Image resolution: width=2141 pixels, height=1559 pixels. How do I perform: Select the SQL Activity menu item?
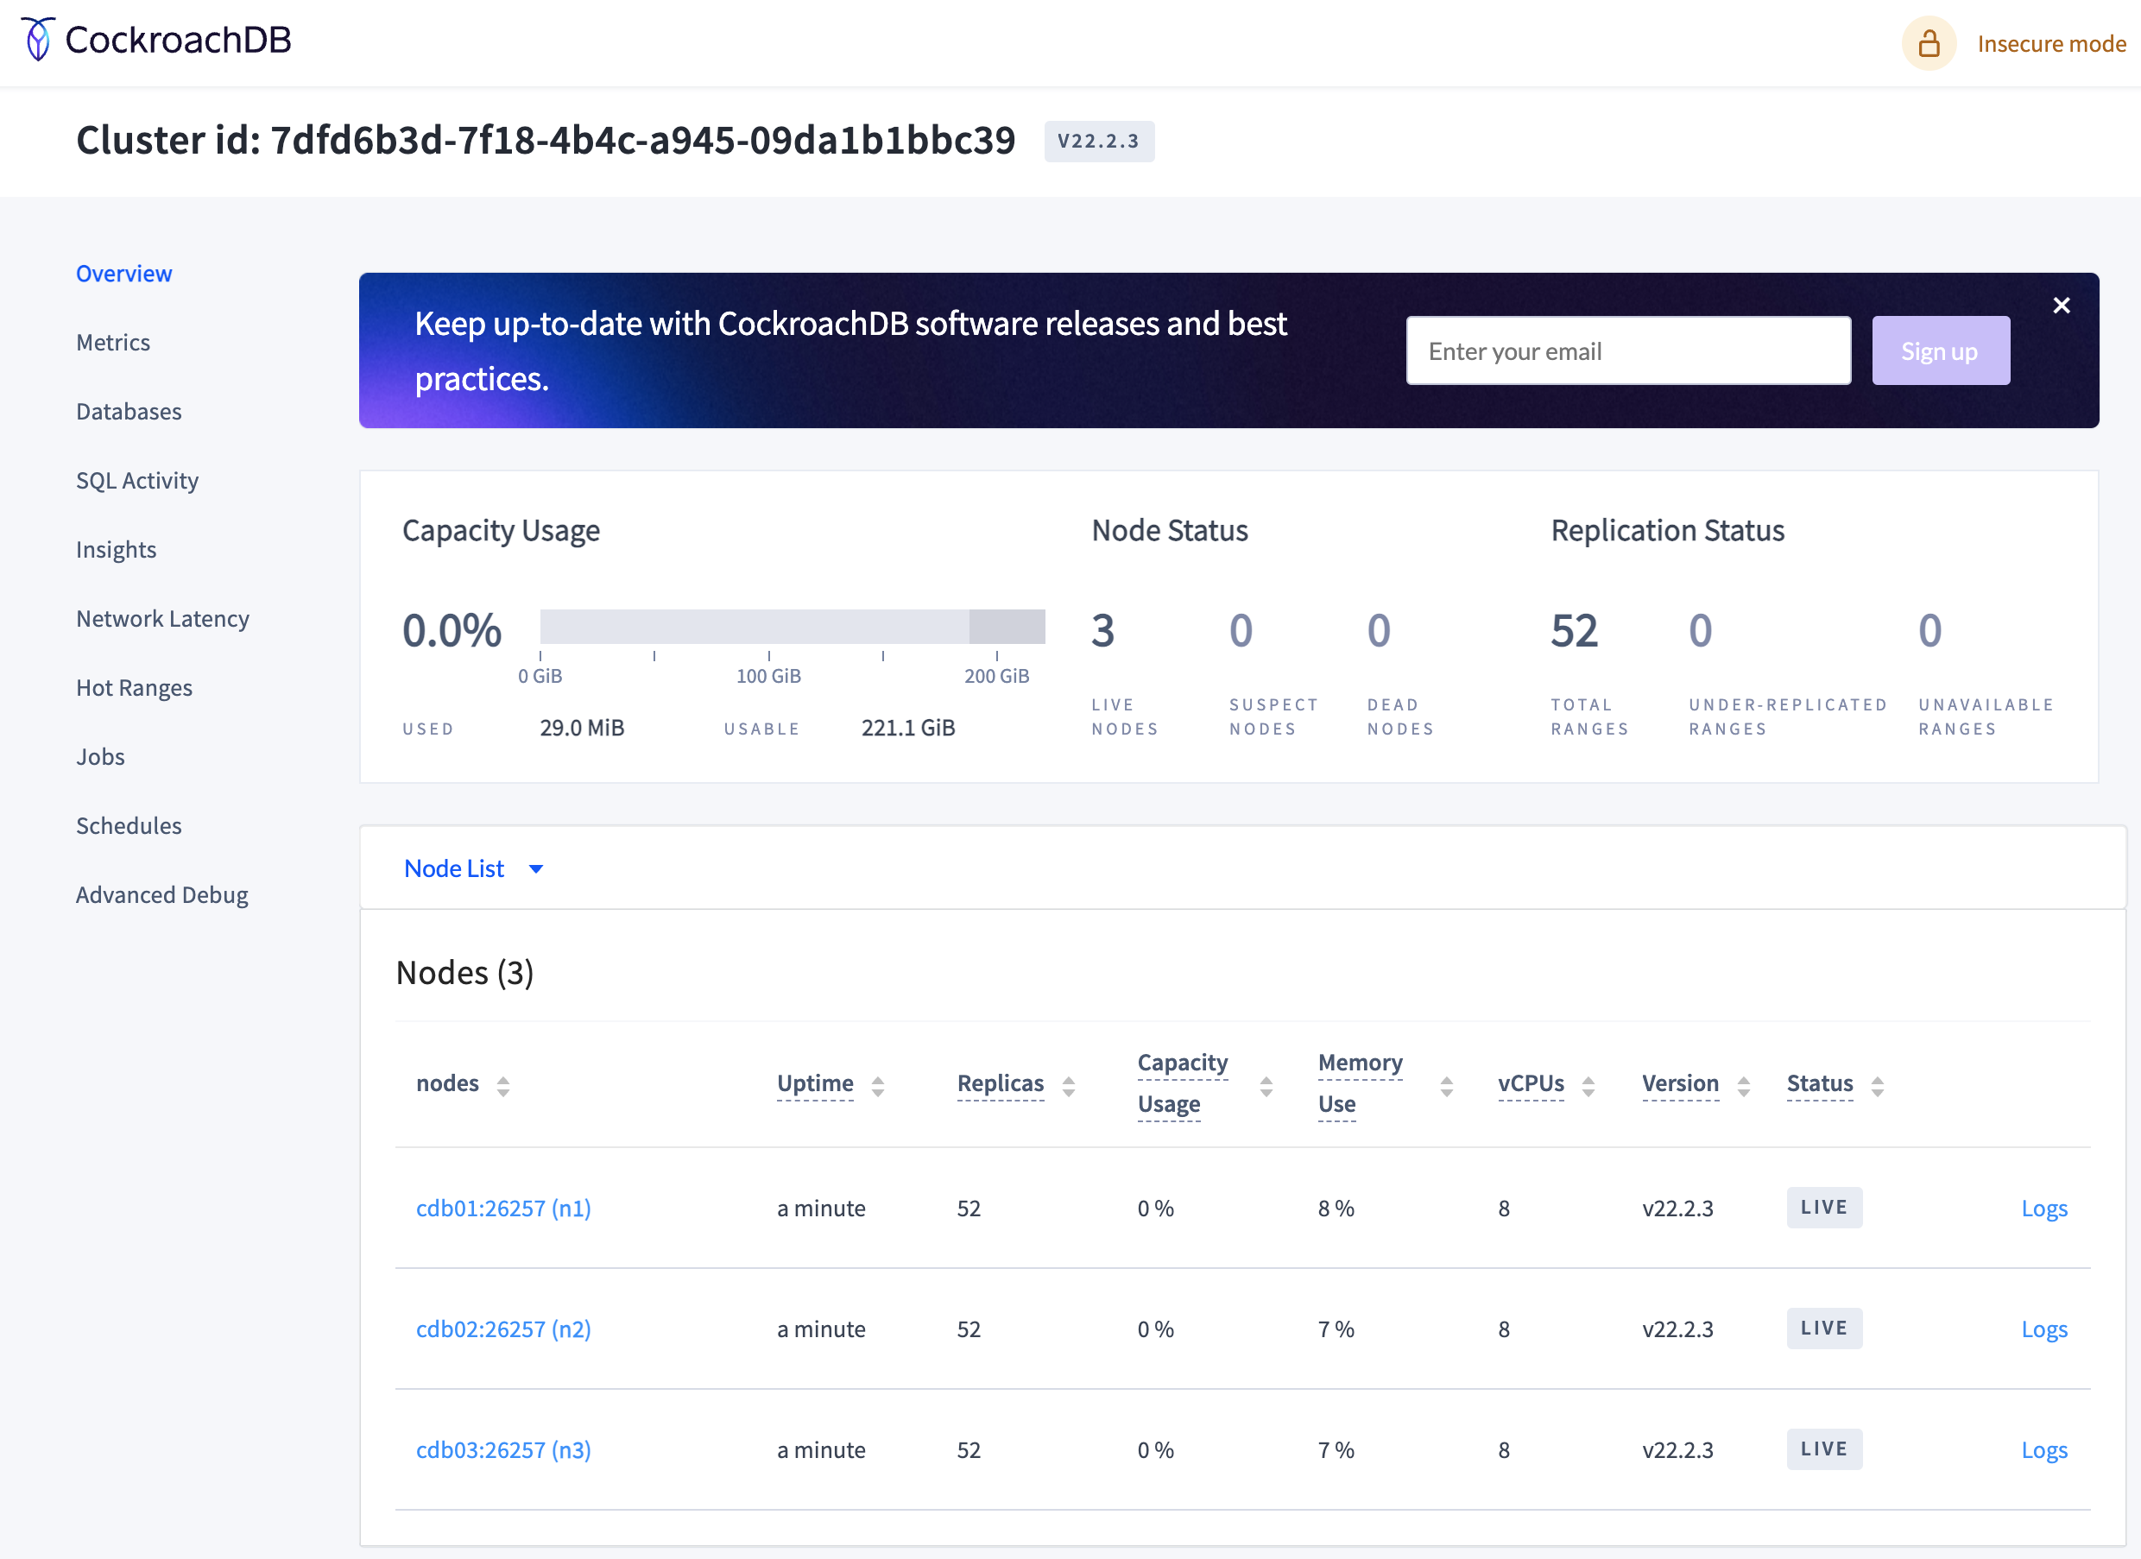tap(136, 479)
